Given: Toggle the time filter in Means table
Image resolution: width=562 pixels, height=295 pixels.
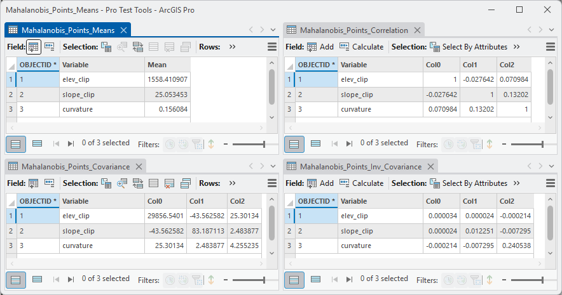Looking at the screenshot, I should pos(170,144).
